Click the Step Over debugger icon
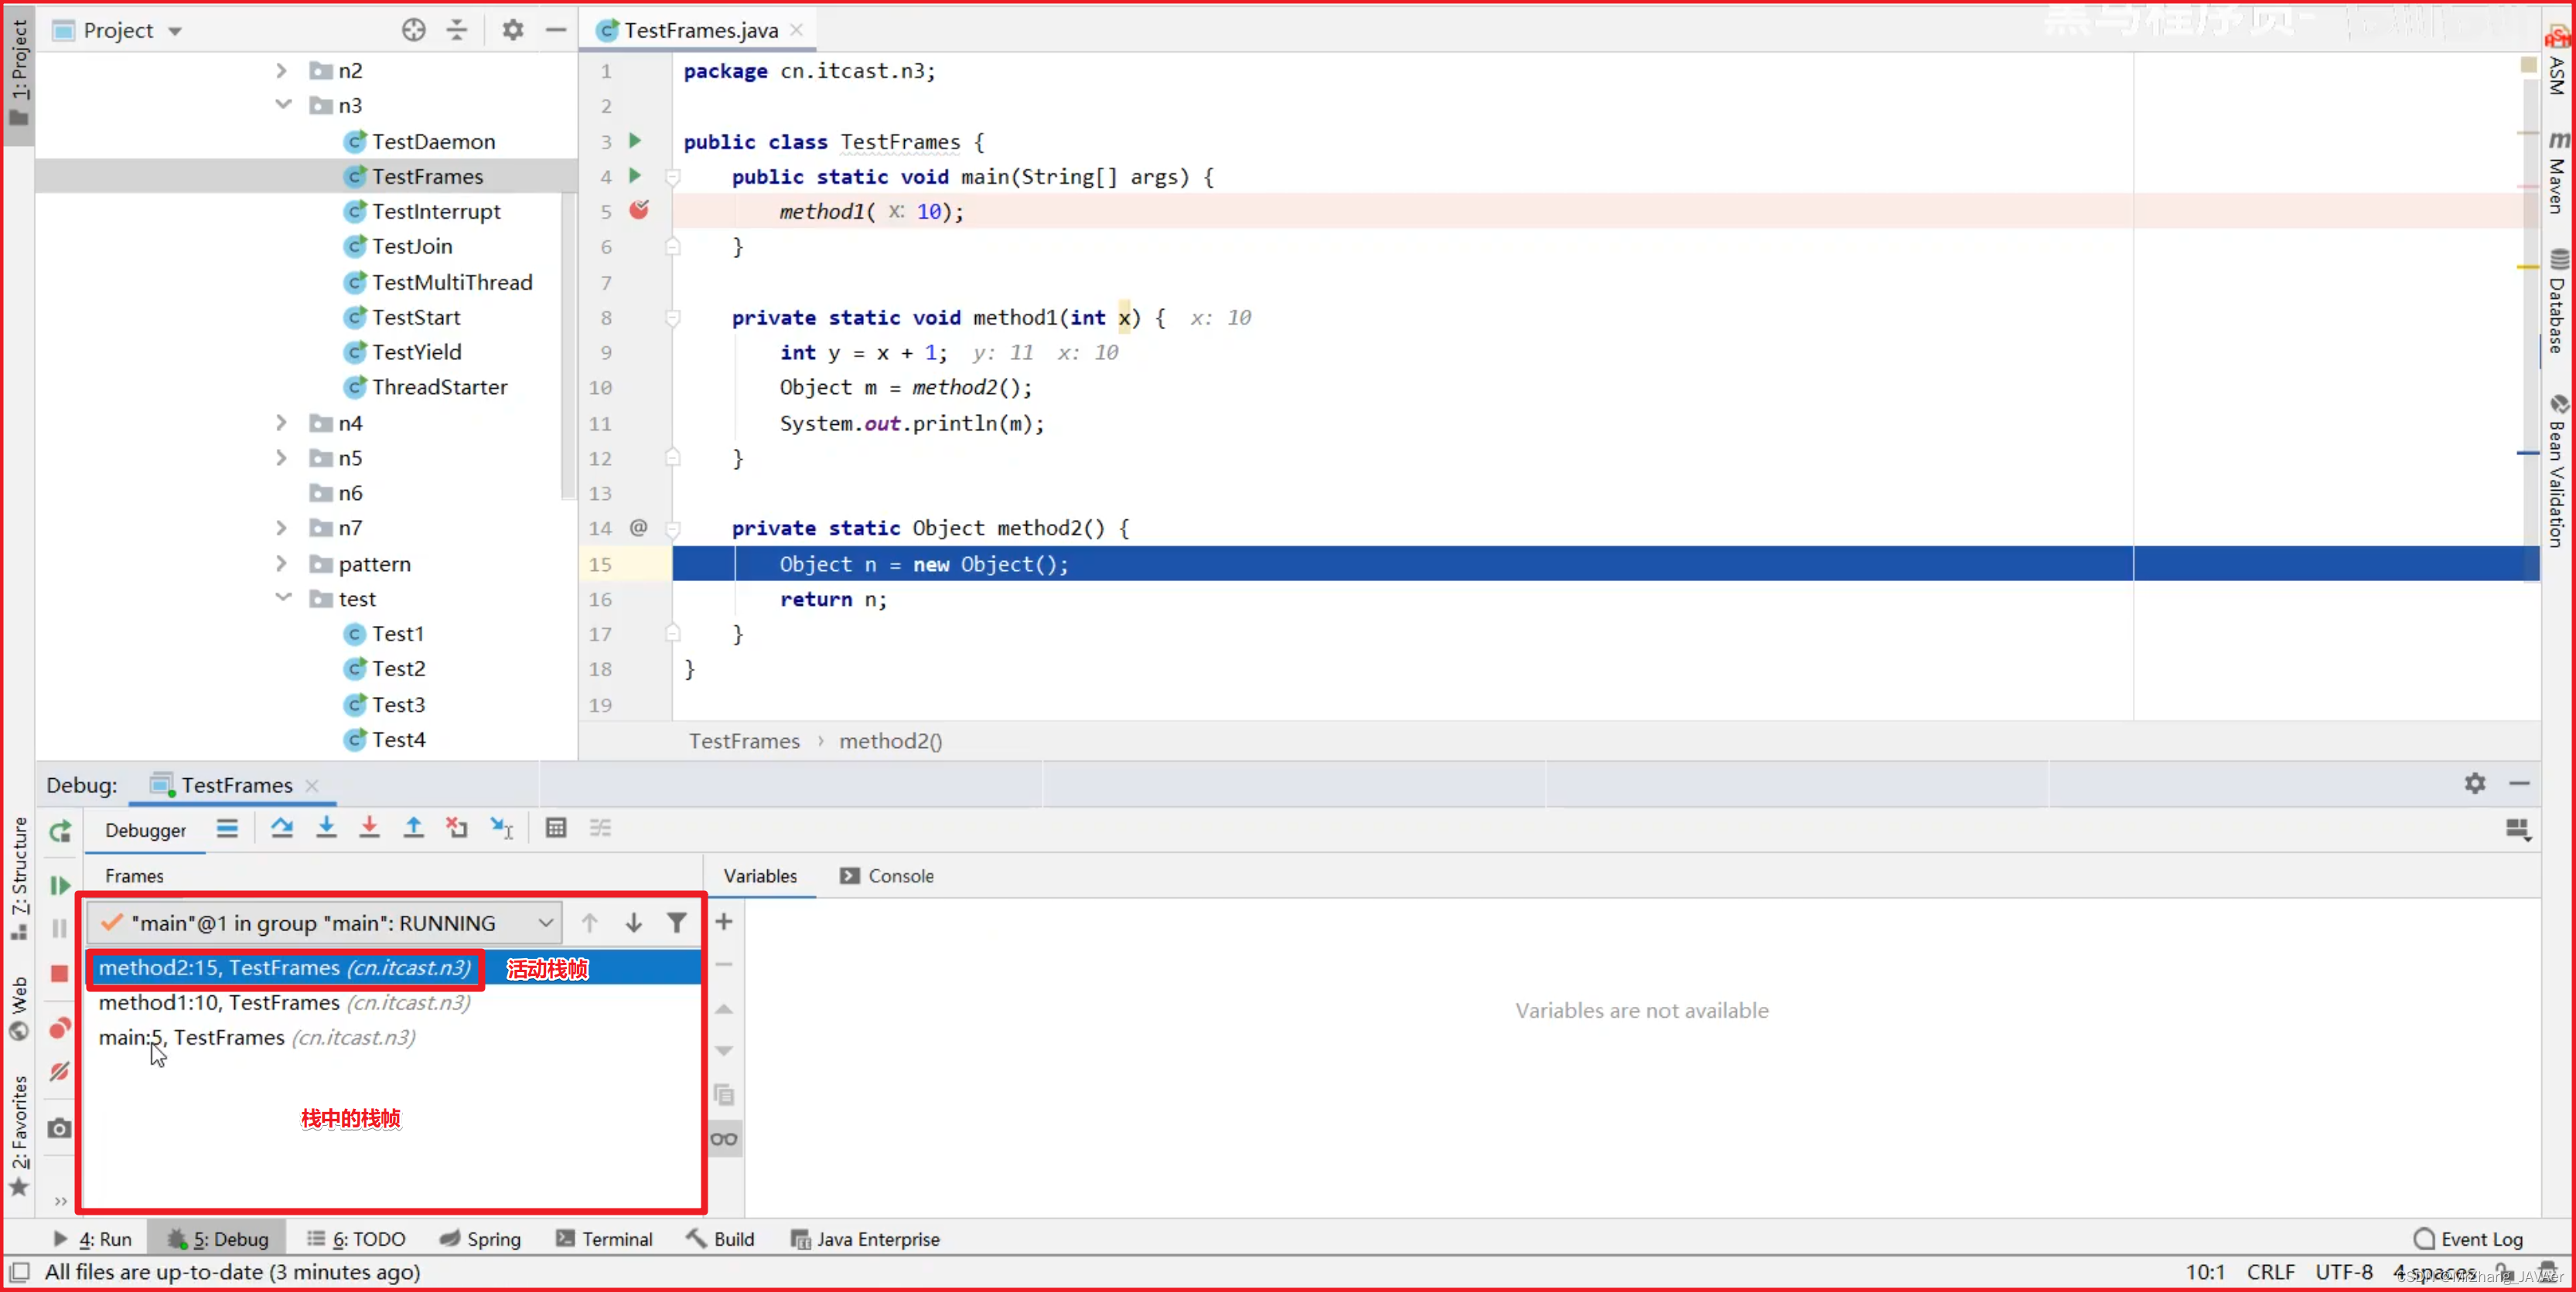Screen dimensions: 2576x1292 [282, 828]
